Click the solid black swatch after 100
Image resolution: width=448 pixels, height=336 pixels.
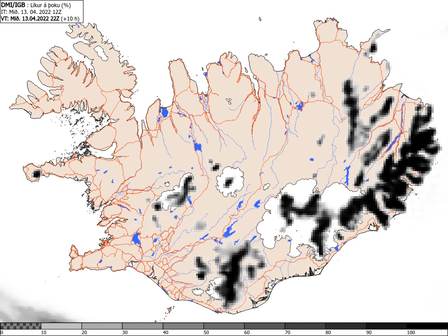[x=427, y=326]
